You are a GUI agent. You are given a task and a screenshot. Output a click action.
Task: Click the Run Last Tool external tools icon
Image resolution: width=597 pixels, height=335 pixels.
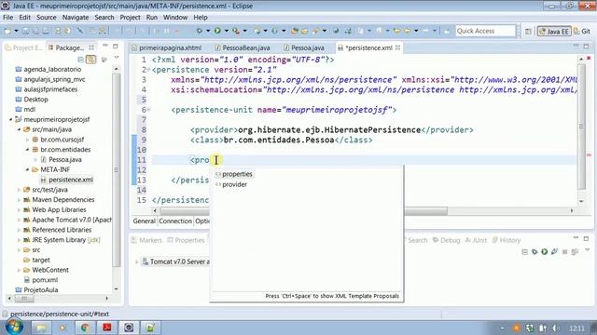point(236,31)
